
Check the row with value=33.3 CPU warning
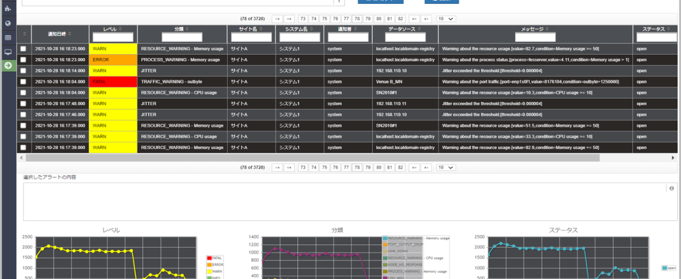[x=23, y=137]
